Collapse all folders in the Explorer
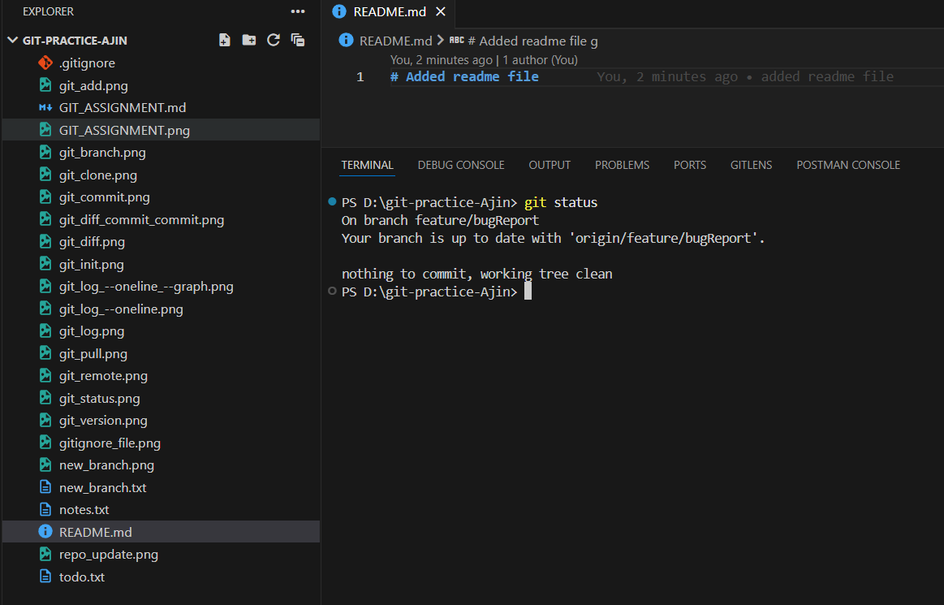944x605 pixels. point(297,40)
